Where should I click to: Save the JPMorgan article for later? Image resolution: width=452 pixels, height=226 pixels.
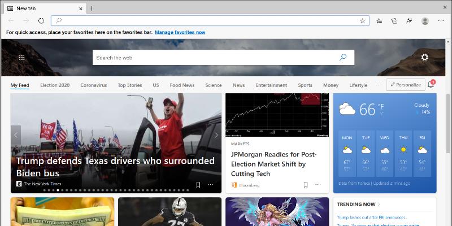click(305, 185)
